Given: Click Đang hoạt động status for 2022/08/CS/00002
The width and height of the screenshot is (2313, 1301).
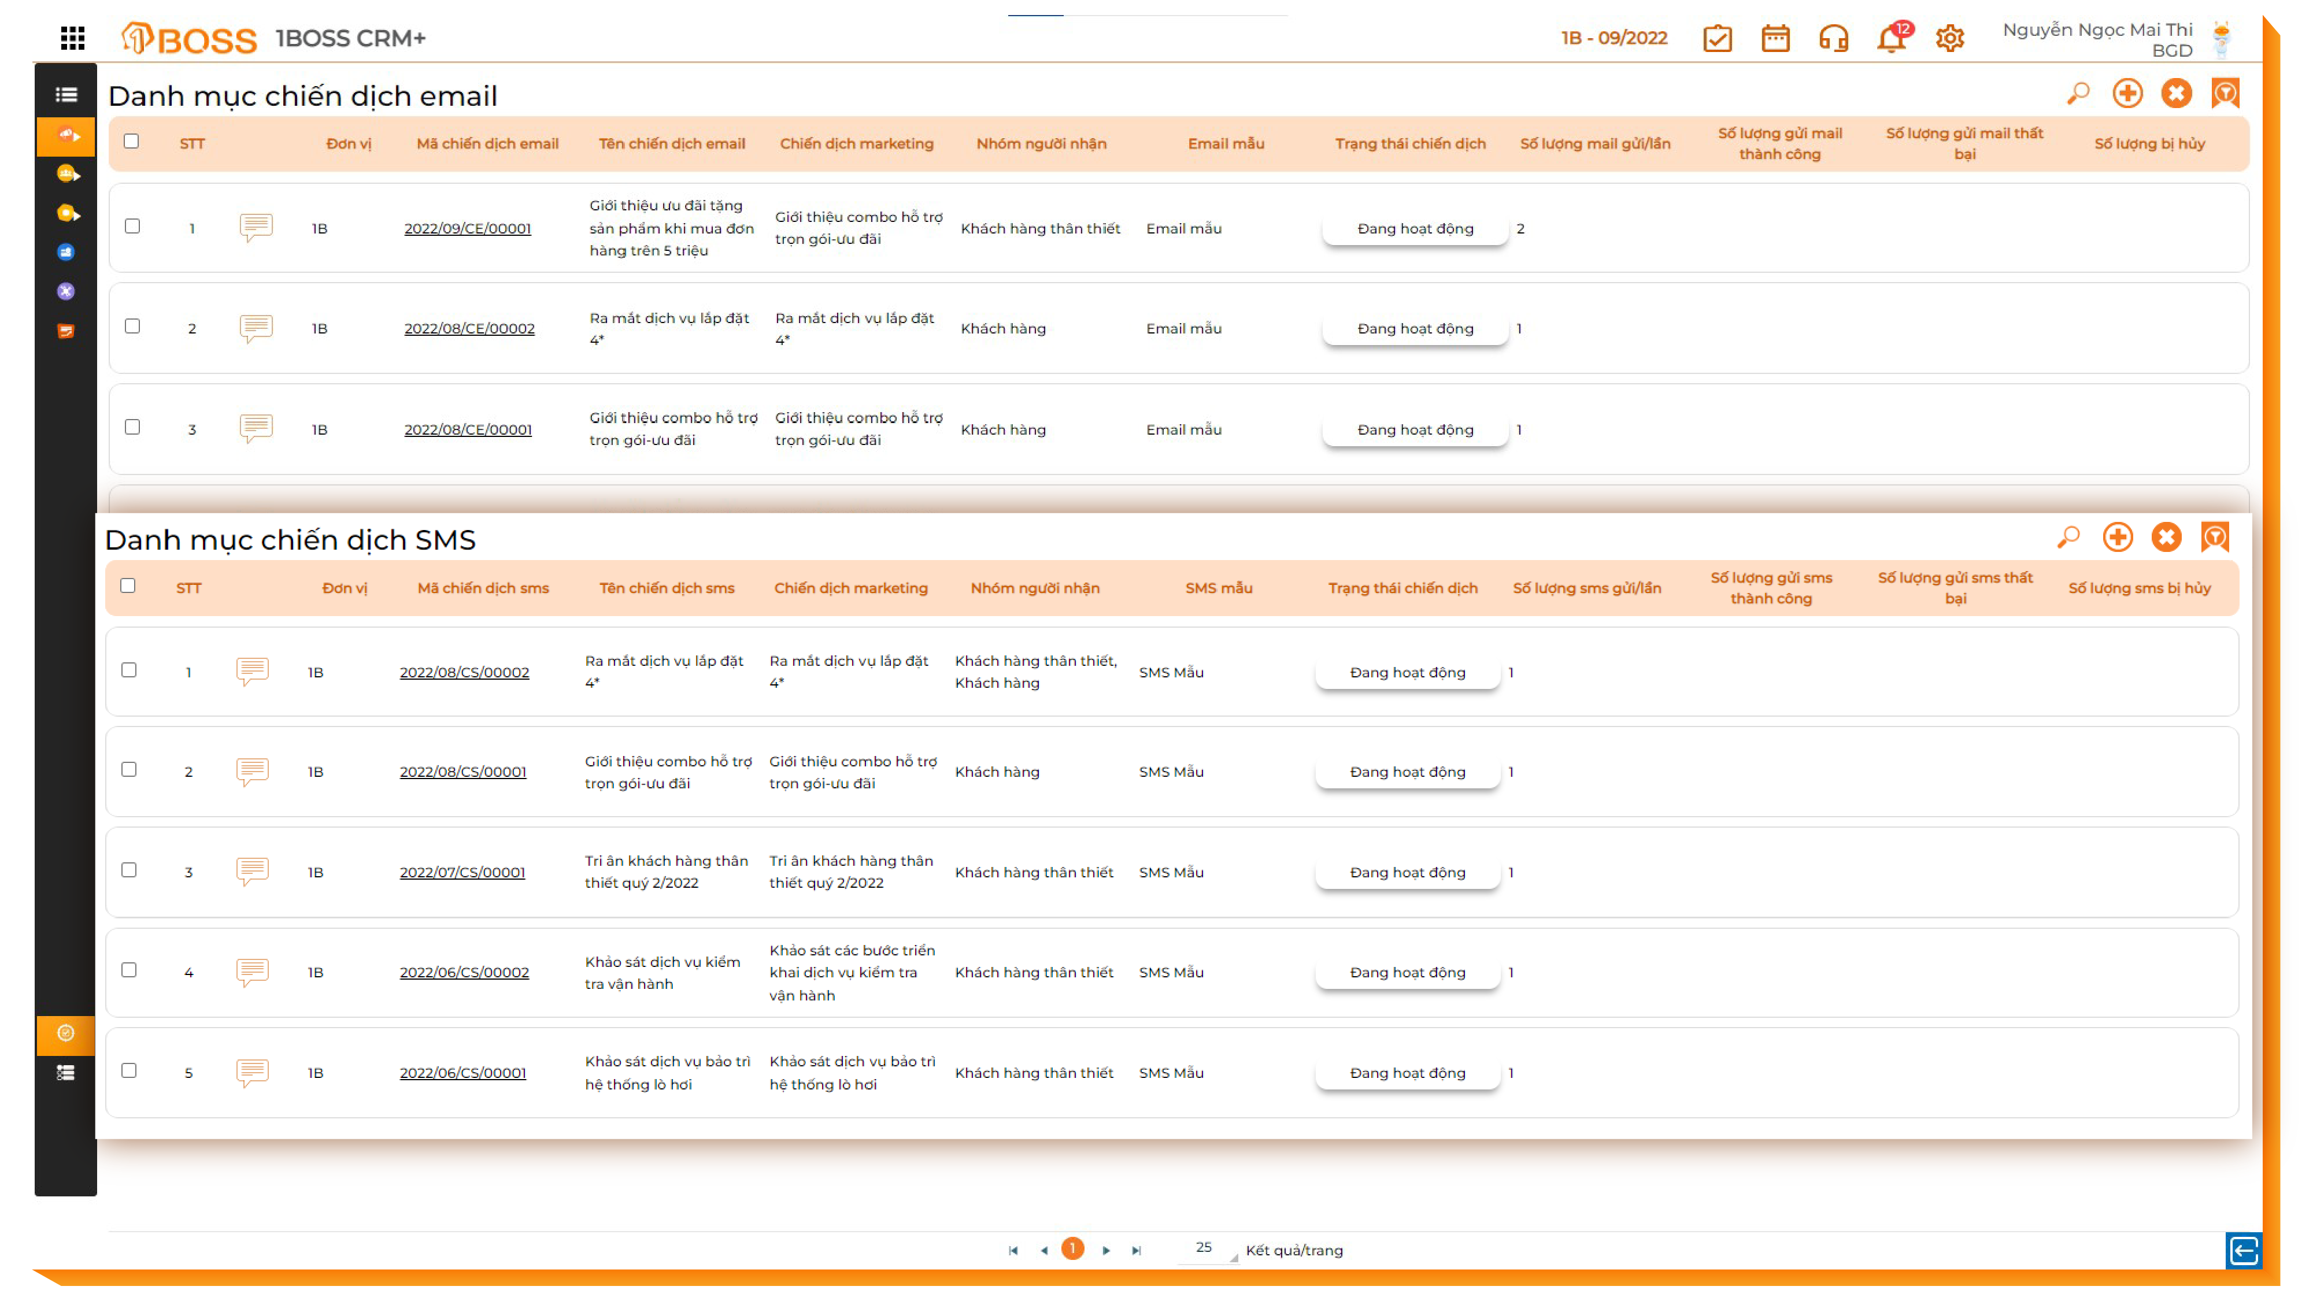Looking at the screenshot, I should coord(1407,673).
